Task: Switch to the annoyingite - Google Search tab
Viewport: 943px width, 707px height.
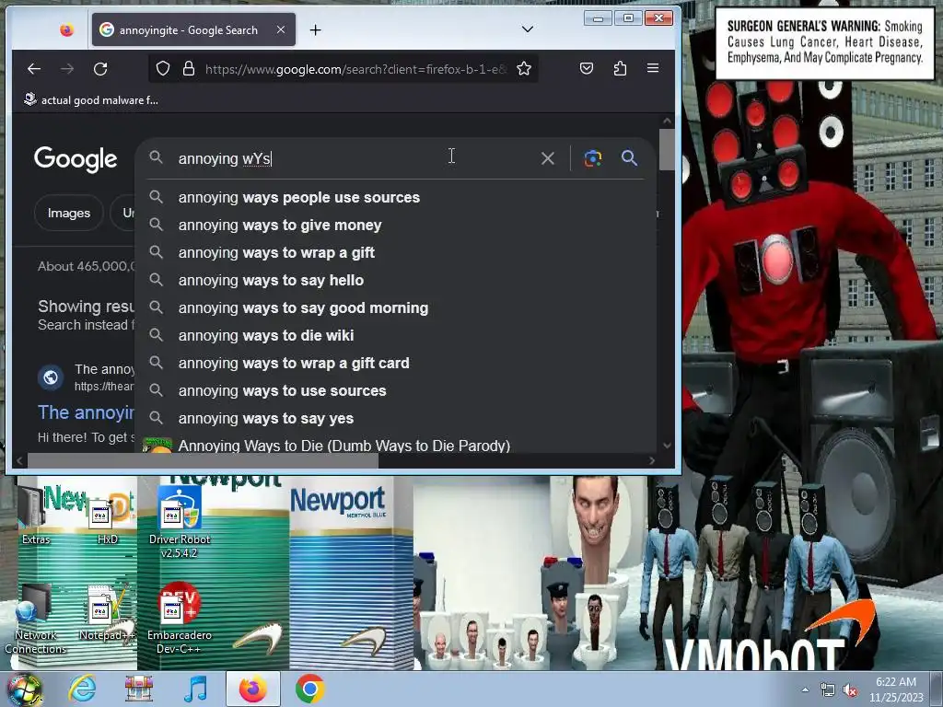Action: pyautogui.click(x=193, y=29)
